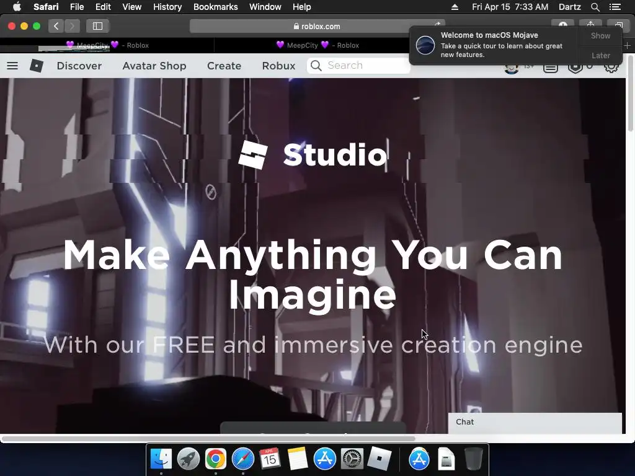The height and width of the screenshot is (476, 635).
Task: Click the eject icon in menu bar
Action: (x=455, y=7)
